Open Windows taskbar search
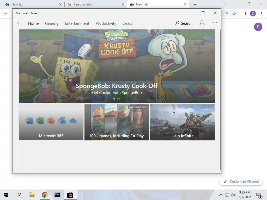The width and height of the screenshot is (267, 200). 19,195
